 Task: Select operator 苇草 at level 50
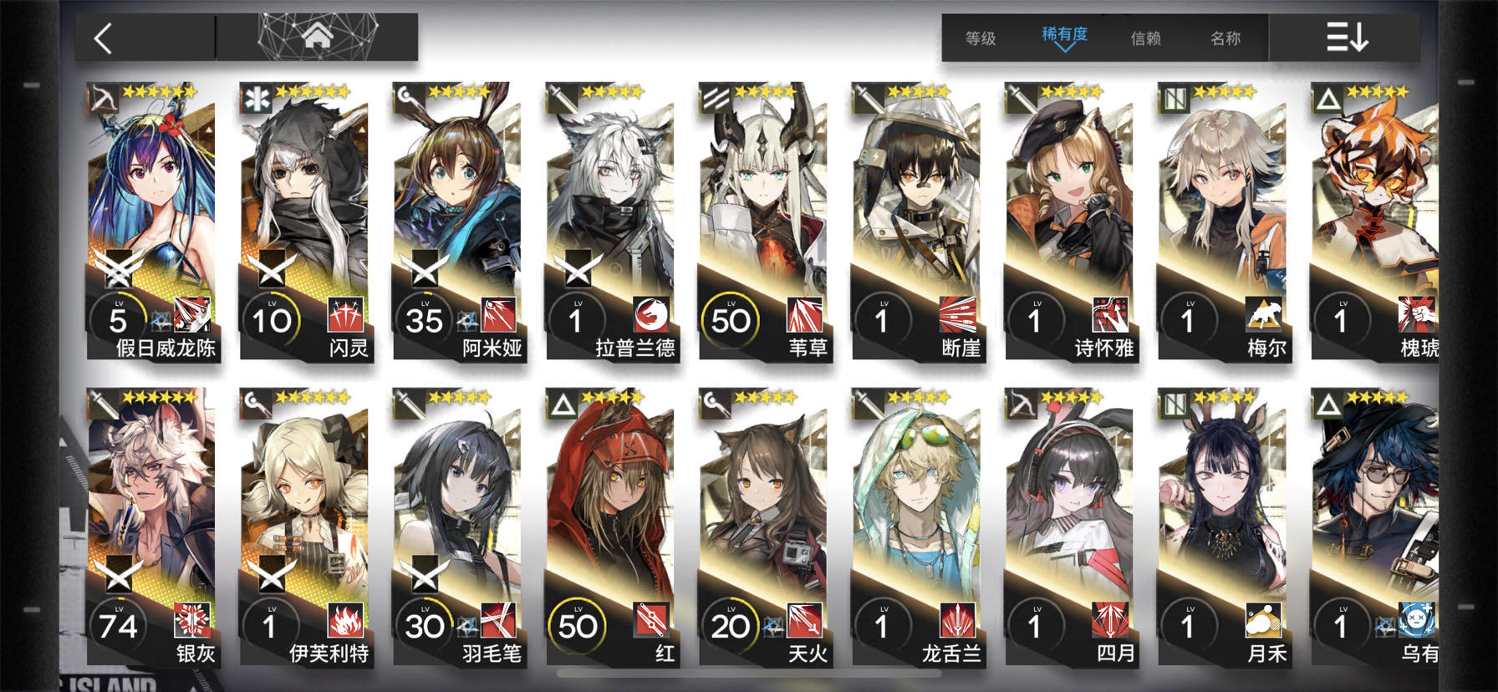(x=763, y=221)
